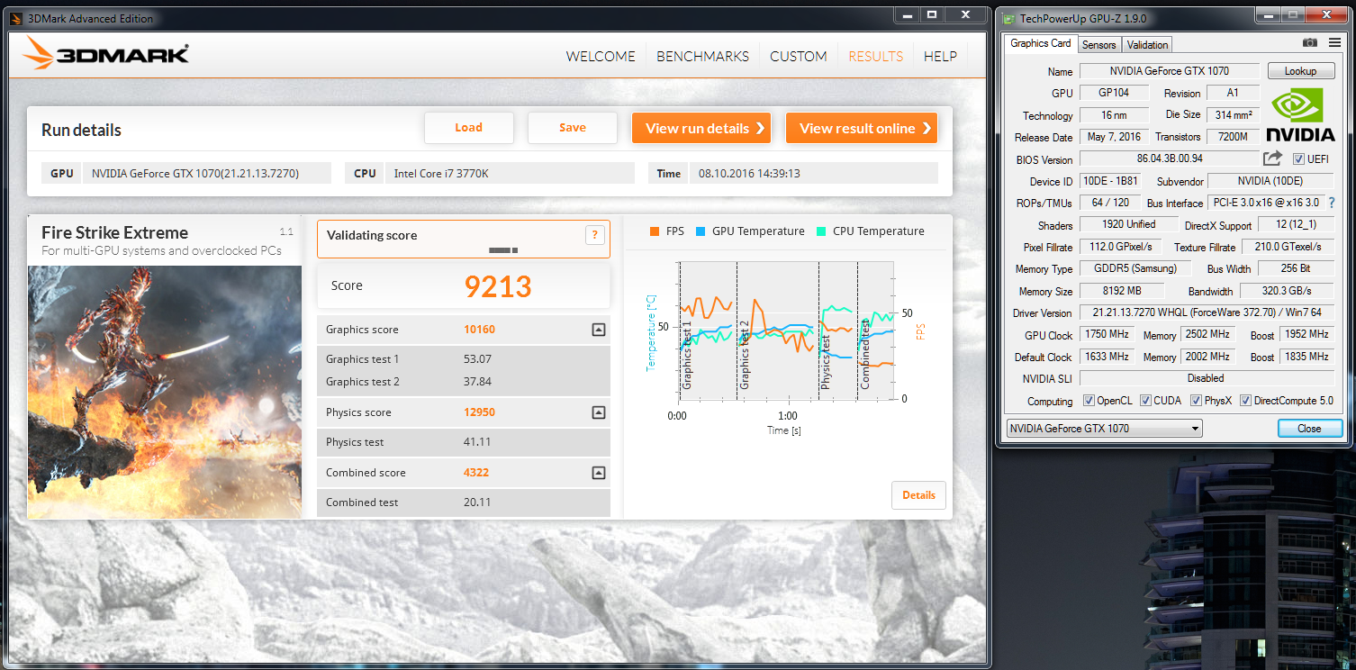This screenshot has height=670, width=1356.
Task: Click the Release Date field May 7, 2016
Action: tap(1115, 137)
